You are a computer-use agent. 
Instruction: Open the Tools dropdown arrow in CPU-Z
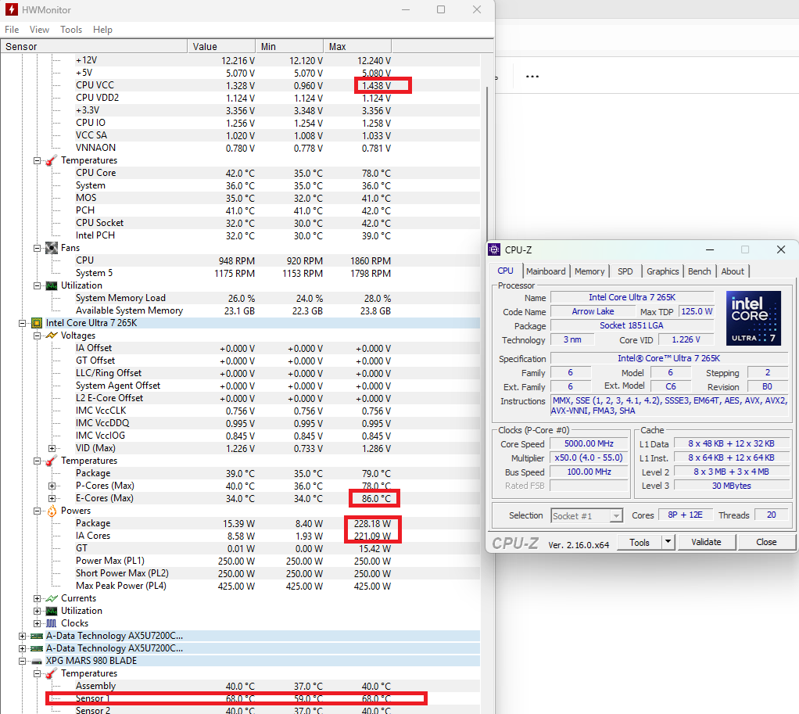(668, 542)
